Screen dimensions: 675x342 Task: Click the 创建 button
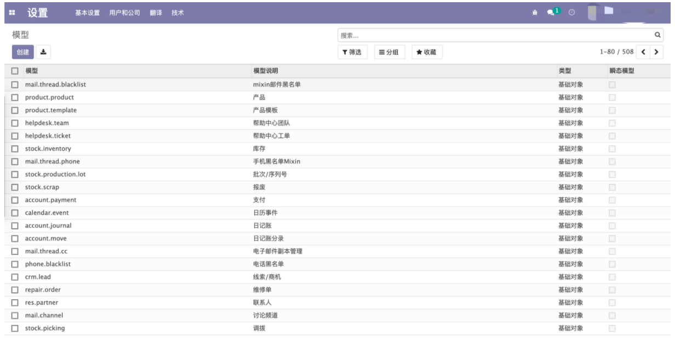23,52
